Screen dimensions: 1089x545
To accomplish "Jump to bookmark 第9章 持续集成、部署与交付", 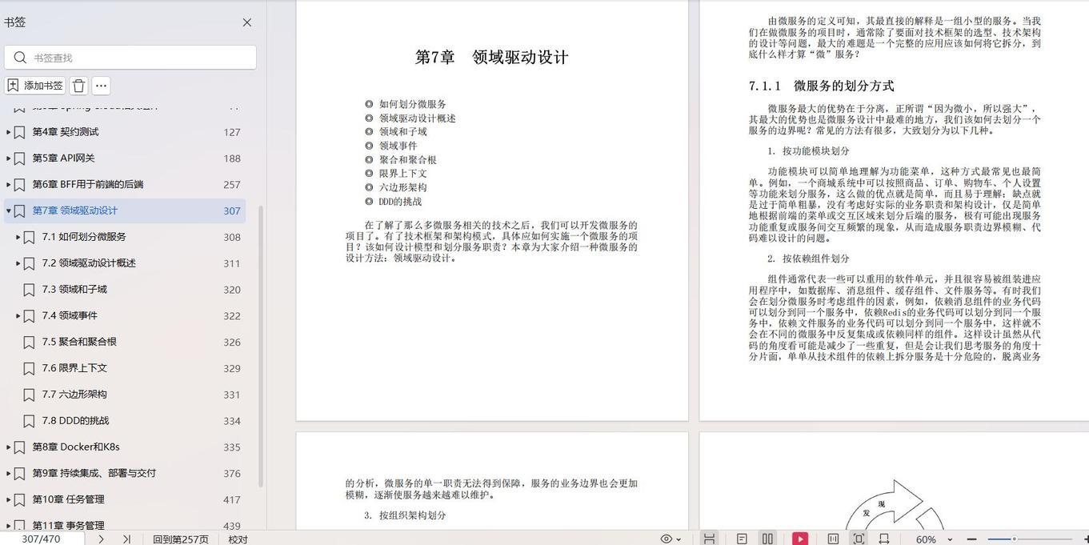I will point(94,474).
